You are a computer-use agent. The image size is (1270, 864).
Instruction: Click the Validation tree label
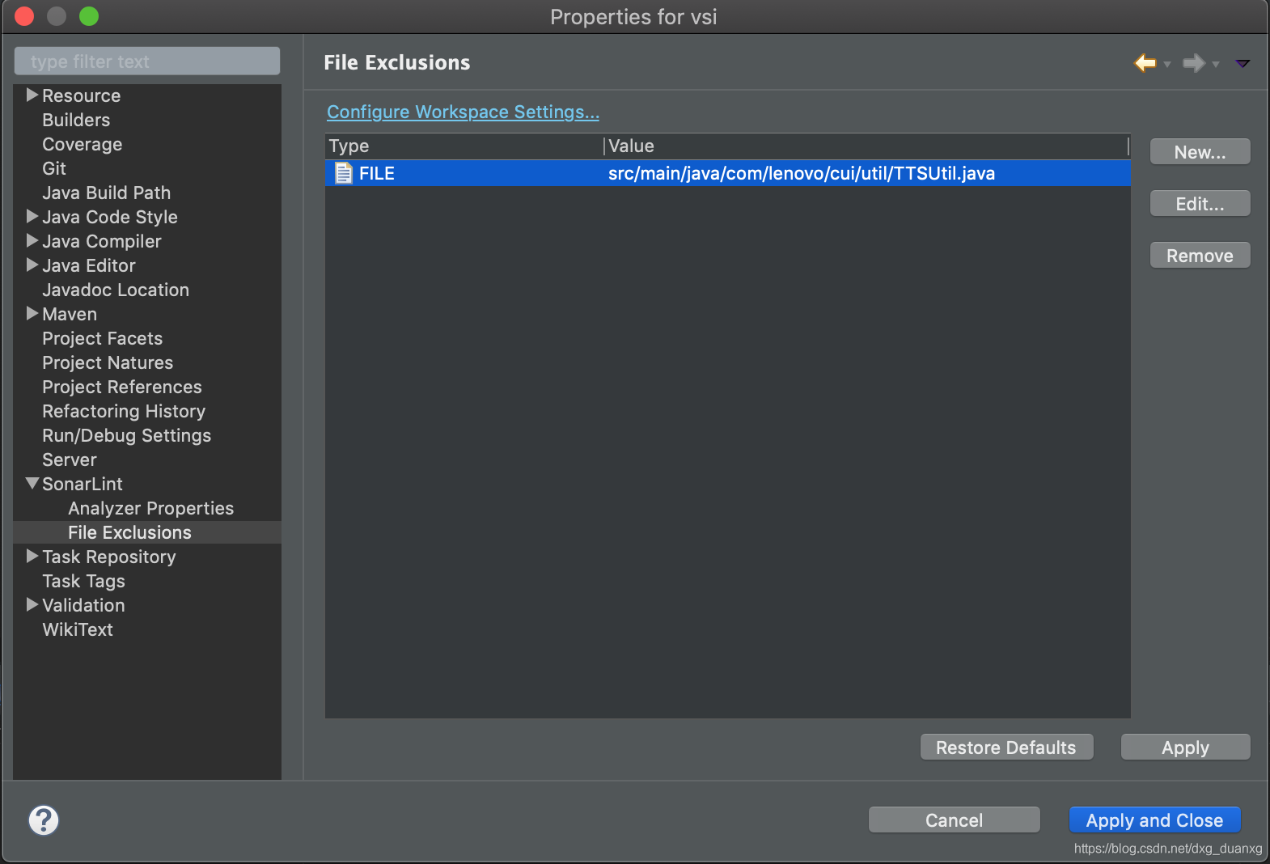(x=84, y=605)
